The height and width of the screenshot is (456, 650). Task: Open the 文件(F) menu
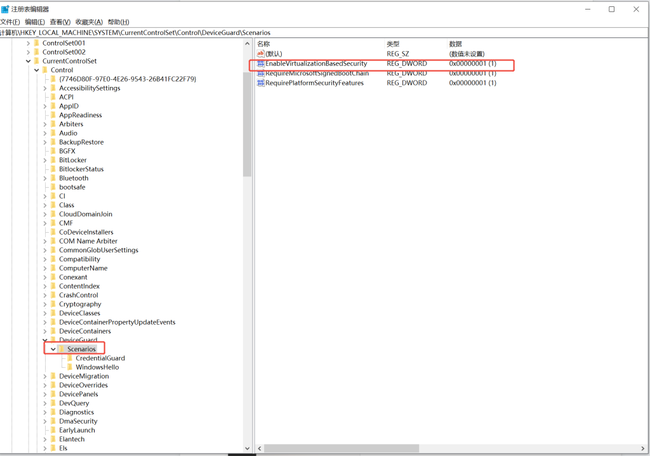click(x=10, y=22)
